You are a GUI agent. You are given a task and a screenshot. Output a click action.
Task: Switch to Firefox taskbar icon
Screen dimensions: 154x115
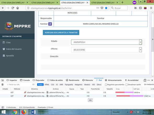(24, 112)
